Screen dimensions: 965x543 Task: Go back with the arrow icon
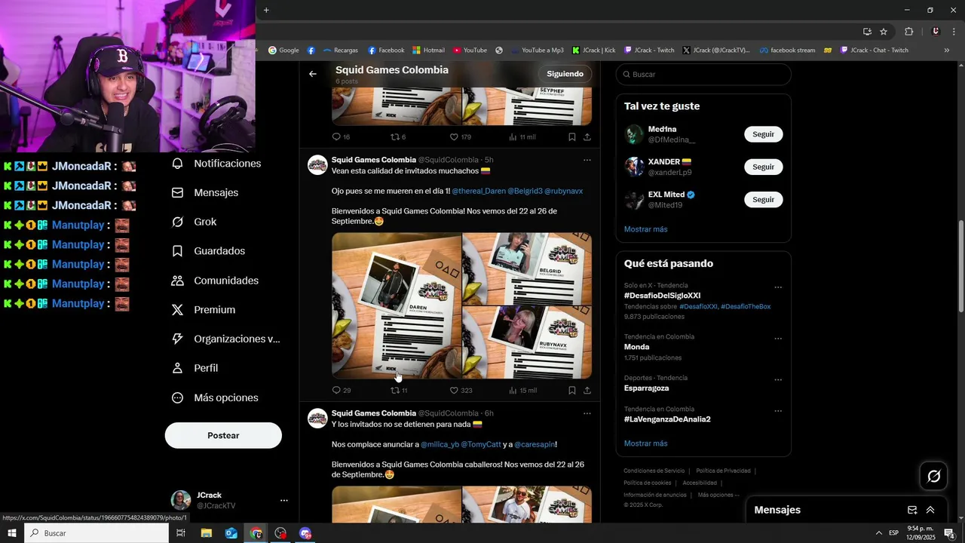[x=313, y=74]
